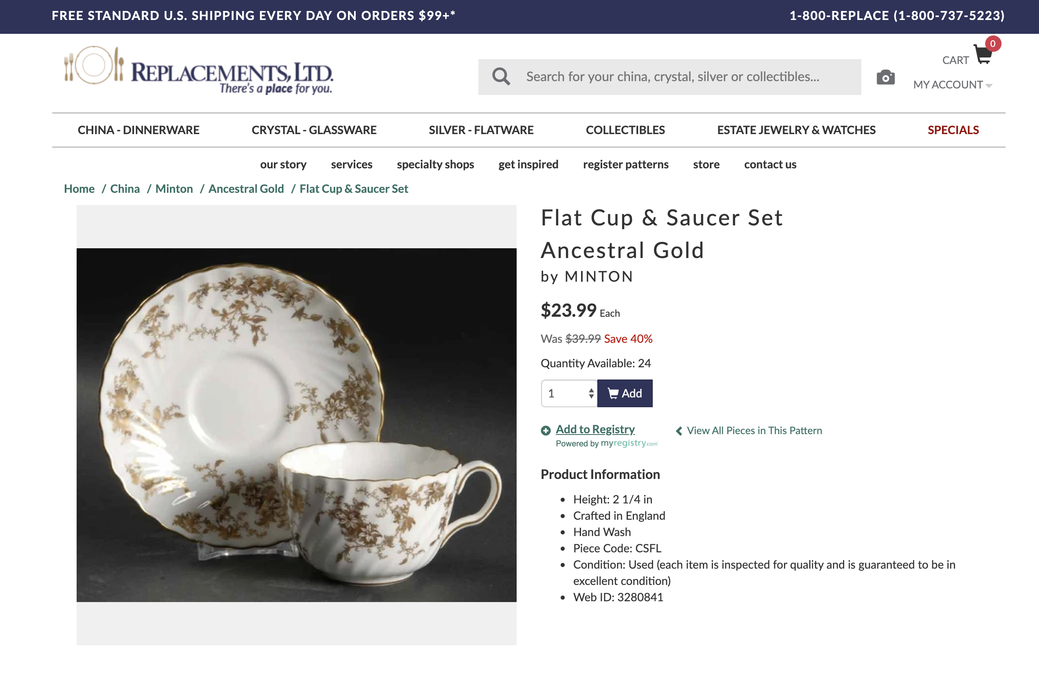Click the search magnifying glass icon

501,77
